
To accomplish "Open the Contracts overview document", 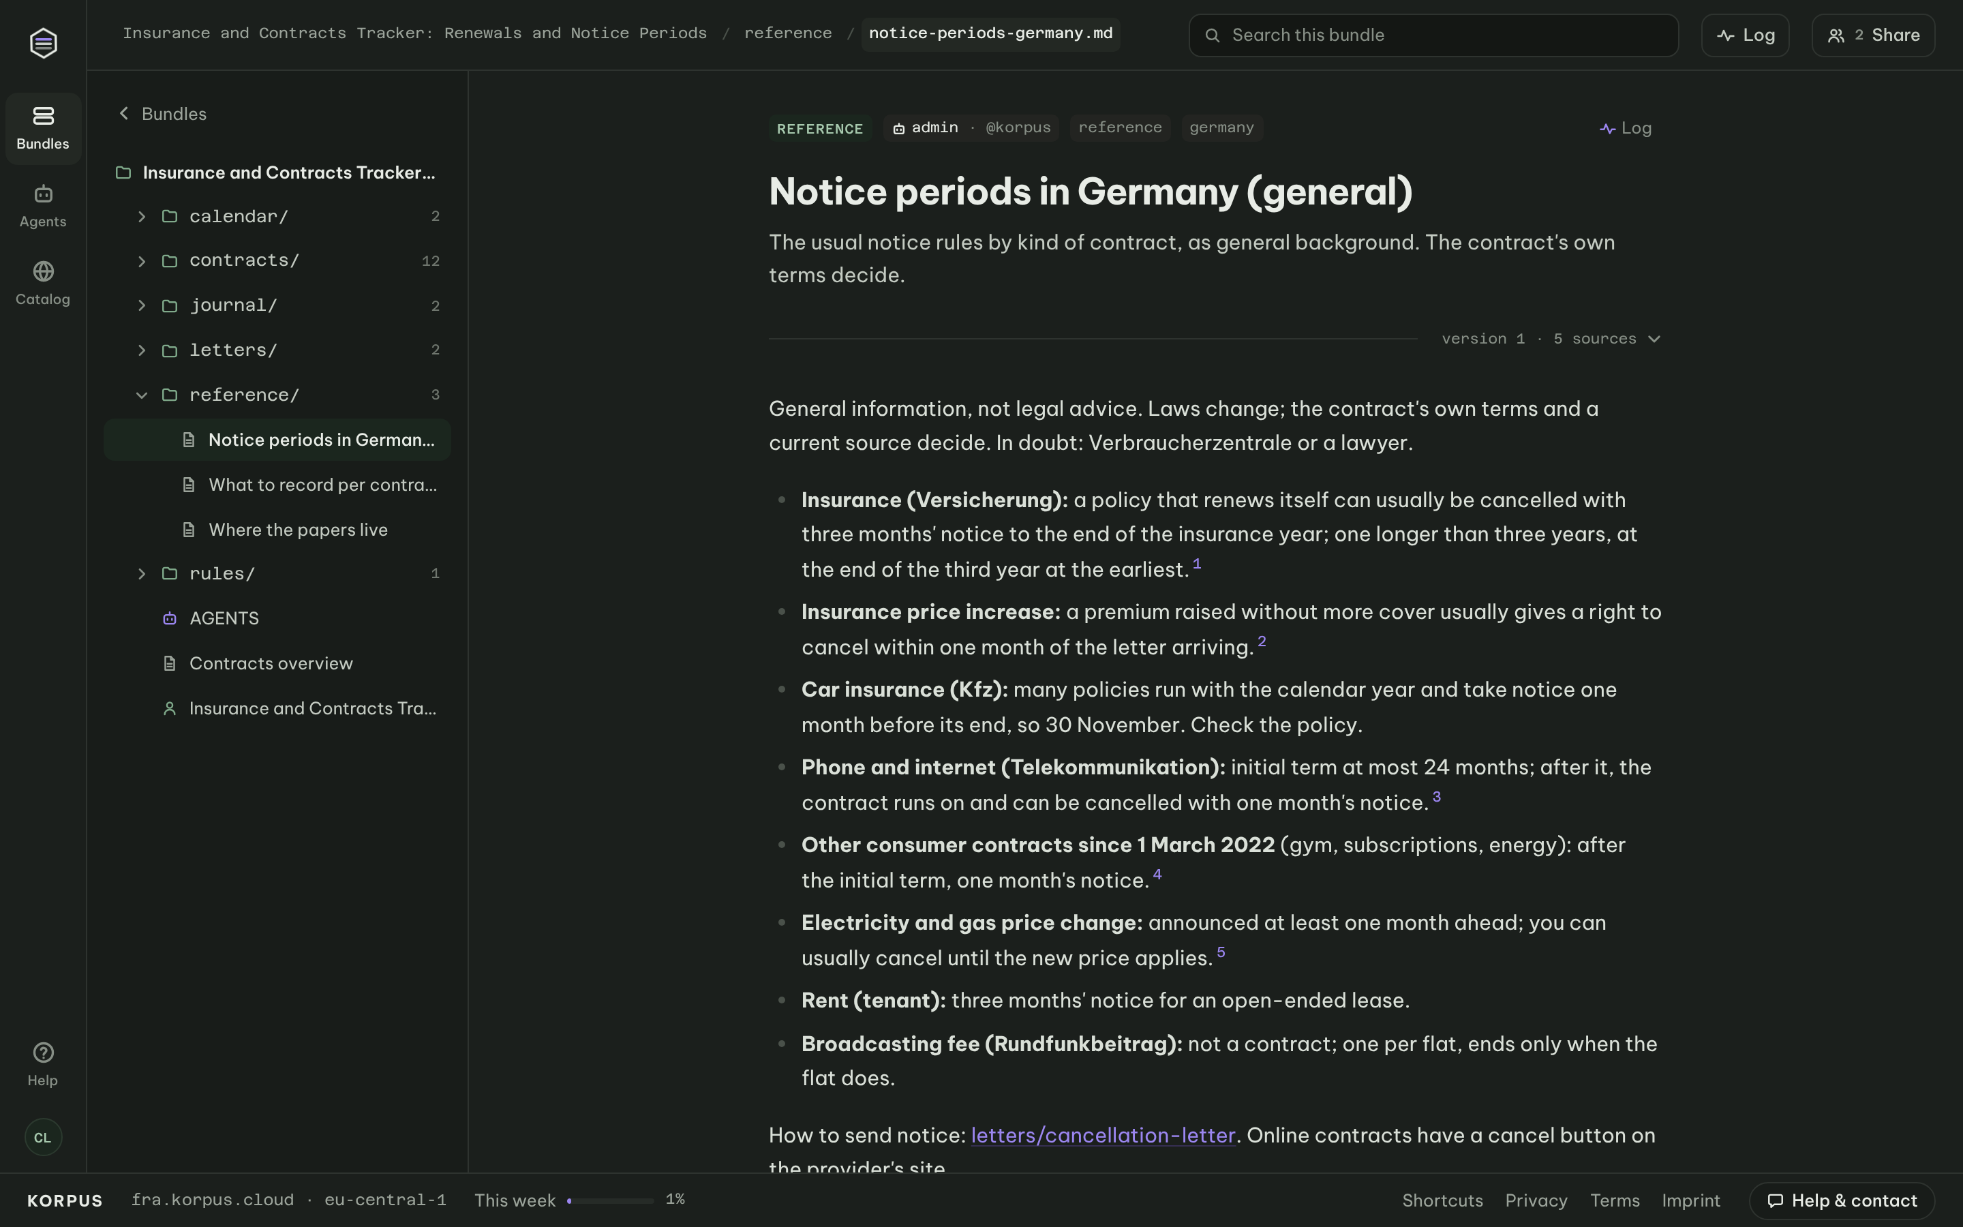I will pyautogui.click(x=277, y=663).
